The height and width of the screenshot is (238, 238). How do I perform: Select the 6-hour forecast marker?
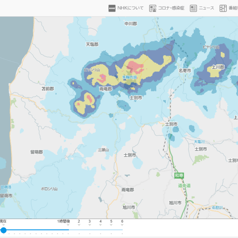(x=122, y=222)
